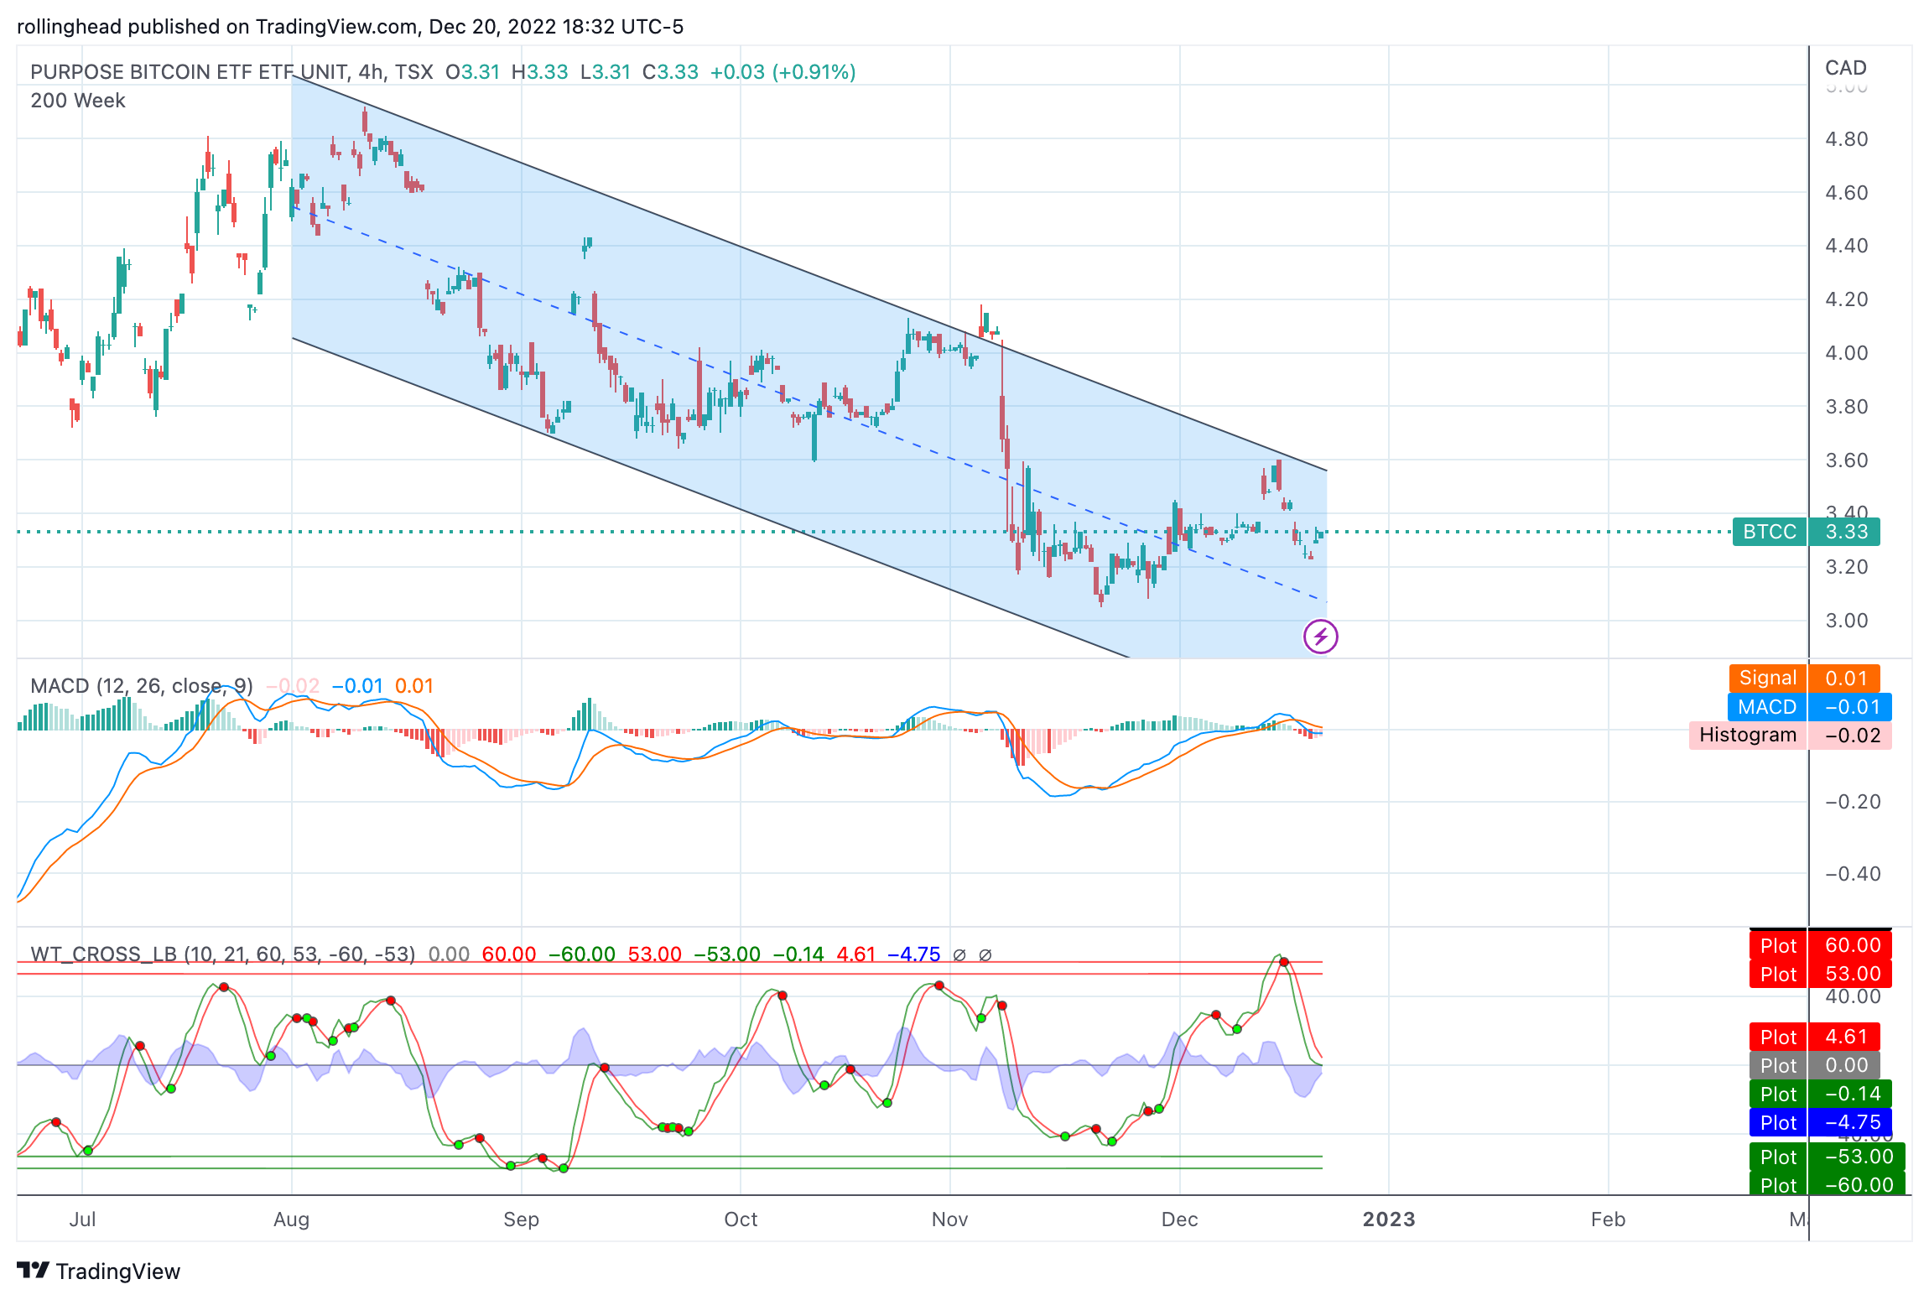Click the −4.75 value in WT_CROSS legend

tap(913, 954)
